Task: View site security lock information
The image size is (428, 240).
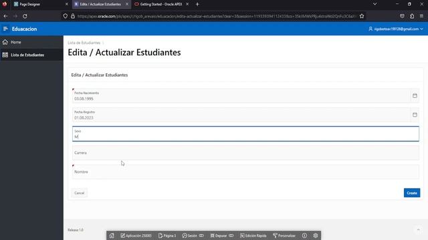Action: (73, 16)
